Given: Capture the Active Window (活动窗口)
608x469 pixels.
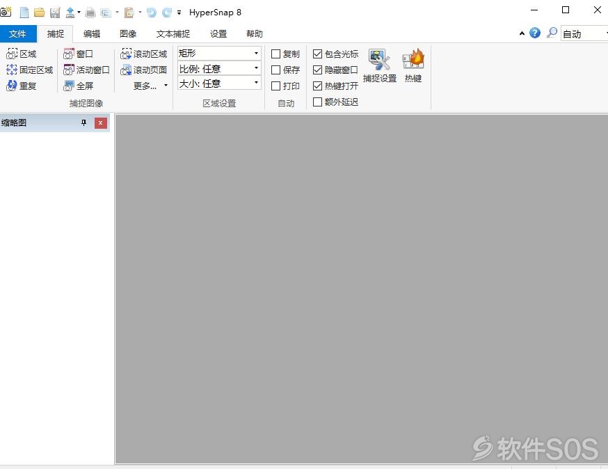Looking at the screenshot, I should click(86, 70).
